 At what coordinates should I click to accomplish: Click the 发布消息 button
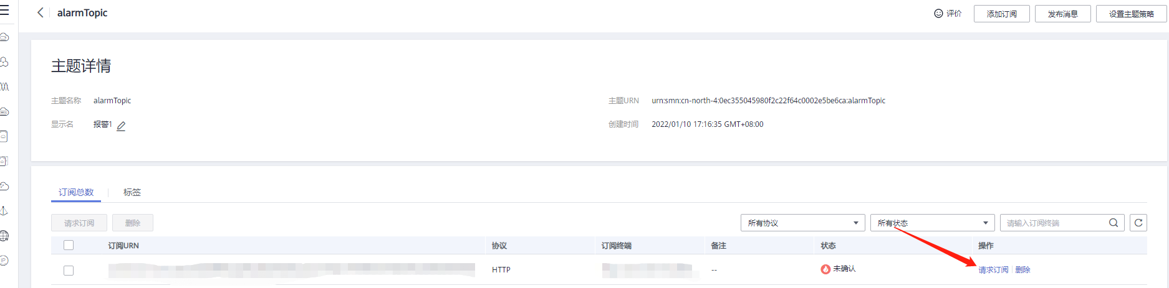pyautogui.click(x=1062, y=14)
